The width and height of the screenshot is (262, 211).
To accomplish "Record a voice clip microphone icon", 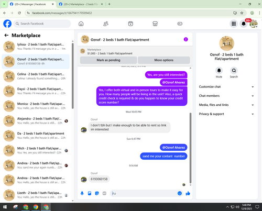I will point(82,193).
